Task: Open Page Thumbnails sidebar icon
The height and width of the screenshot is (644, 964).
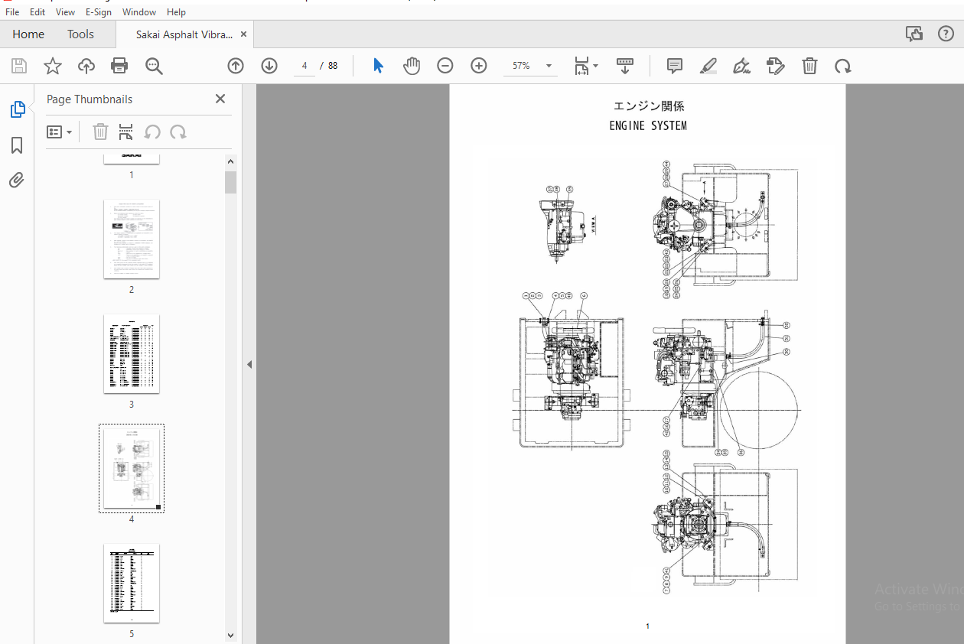Action: 17,109
